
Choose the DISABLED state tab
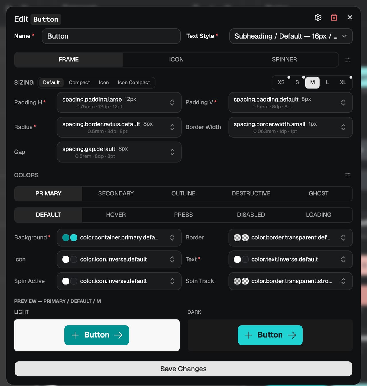click(x=251, y=215)
